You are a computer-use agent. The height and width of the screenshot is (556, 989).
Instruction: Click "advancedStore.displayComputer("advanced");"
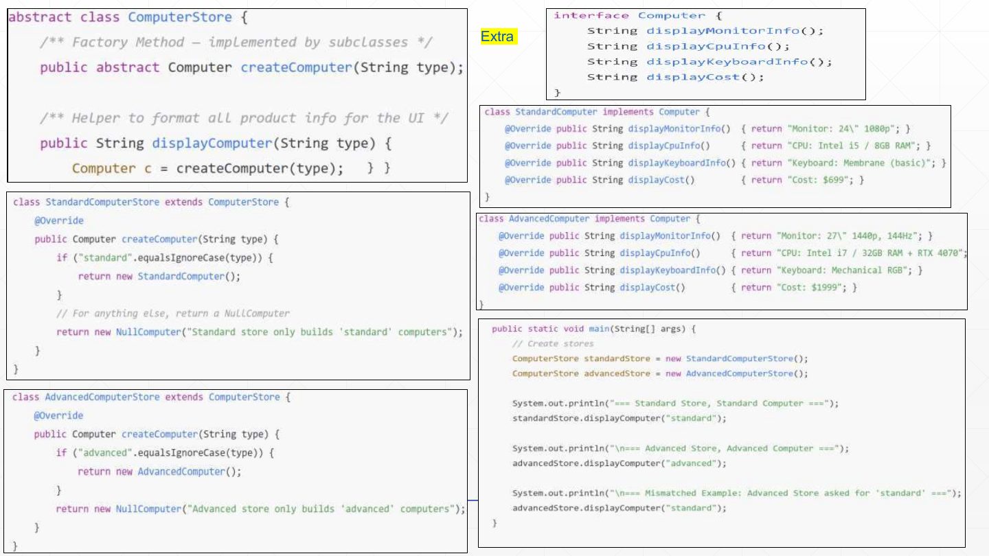[x=619, y=463]
